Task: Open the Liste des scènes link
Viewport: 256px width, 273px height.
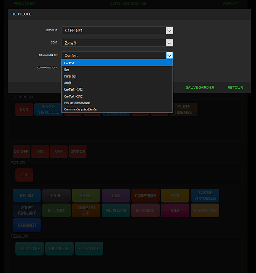Action: 129,3
